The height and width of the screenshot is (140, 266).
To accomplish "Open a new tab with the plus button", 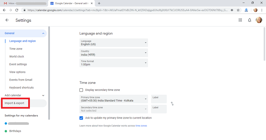I will [x=99, y=3].
